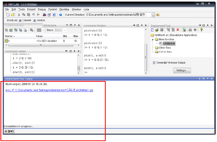Viewport: 217px width, 142px height.
Task: Click the import data icon in Workspace toolbar
Action: click(16, 30)
